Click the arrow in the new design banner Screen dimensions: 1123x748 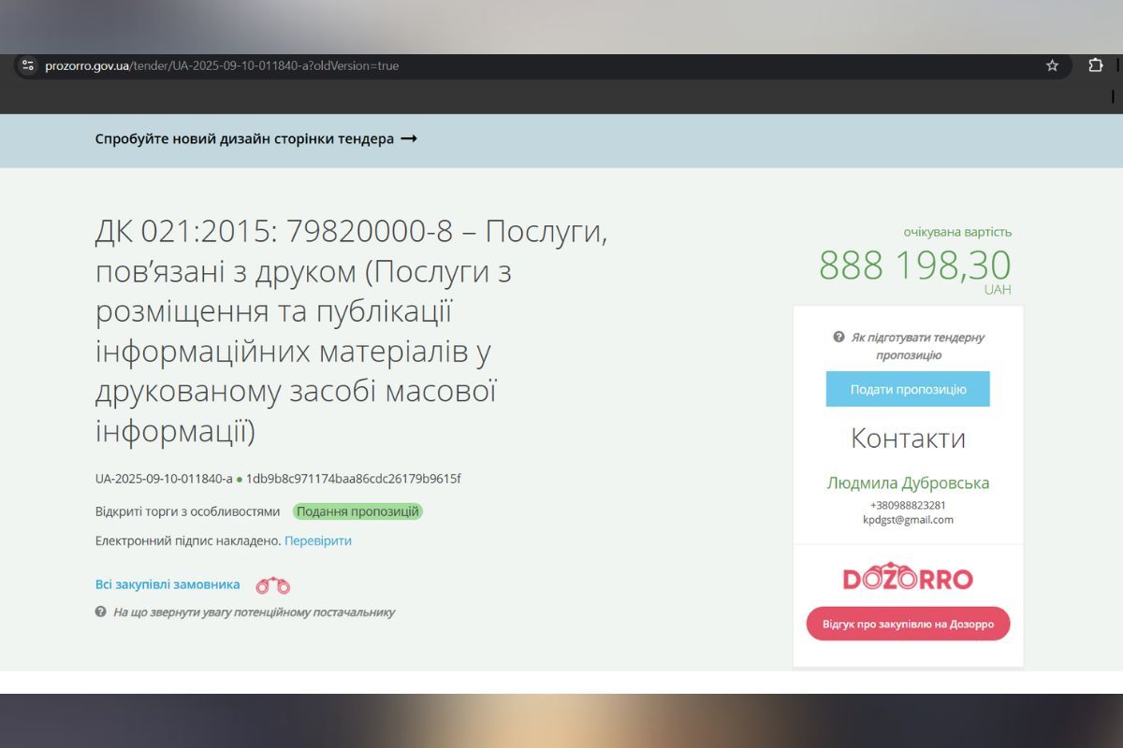408,137
